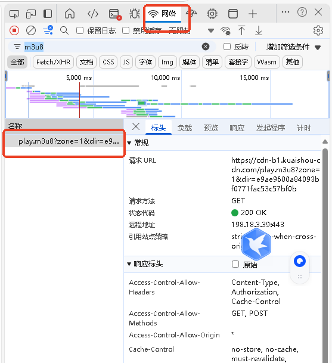The height and width of the screenshot is (363, 332).
Task: Open network search magnifier
Action: point(64,30)
